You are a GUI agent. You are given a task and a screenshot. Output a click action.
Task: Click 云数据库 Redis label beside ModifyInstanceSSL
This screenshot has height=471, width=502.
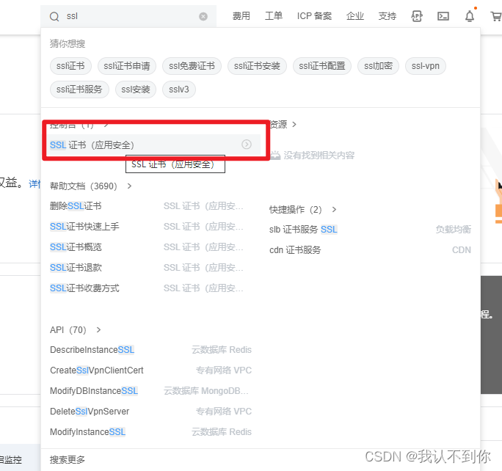click(x=222, y=432)
